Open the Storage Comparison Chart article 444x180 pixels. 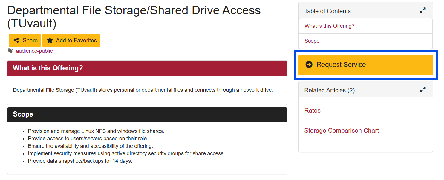(342, 131)
